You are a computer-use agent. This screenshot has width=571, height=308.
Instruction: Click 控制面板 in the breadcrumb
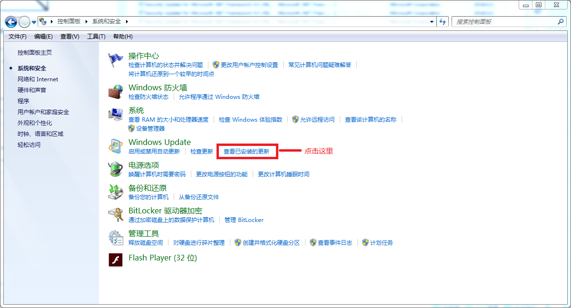coord(69,22)
